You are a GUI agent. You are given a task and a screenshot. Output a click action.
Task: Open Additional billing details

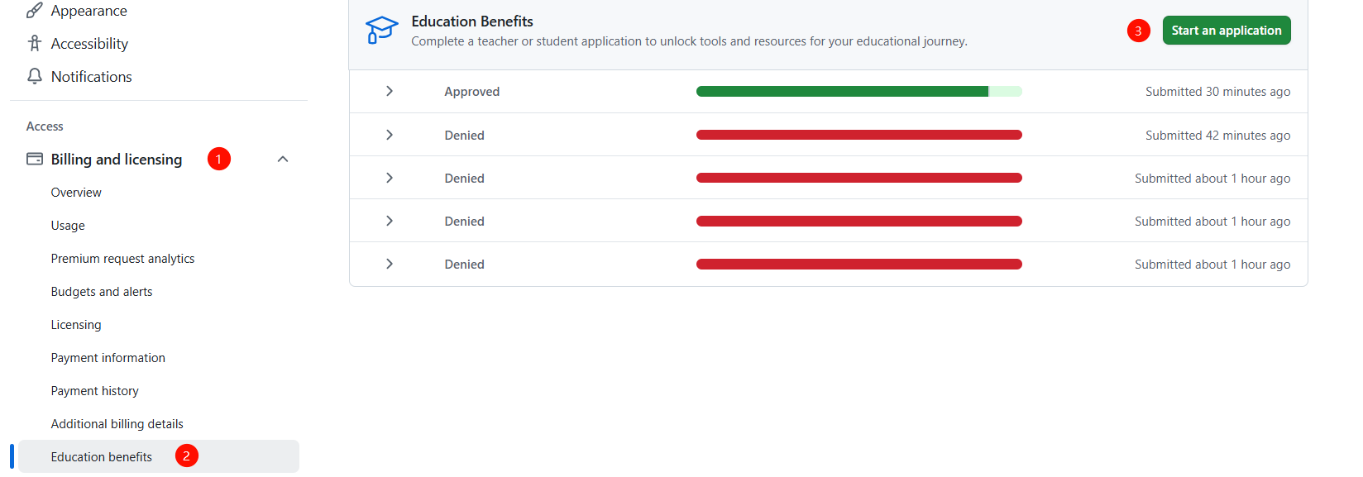coord(117,424)
